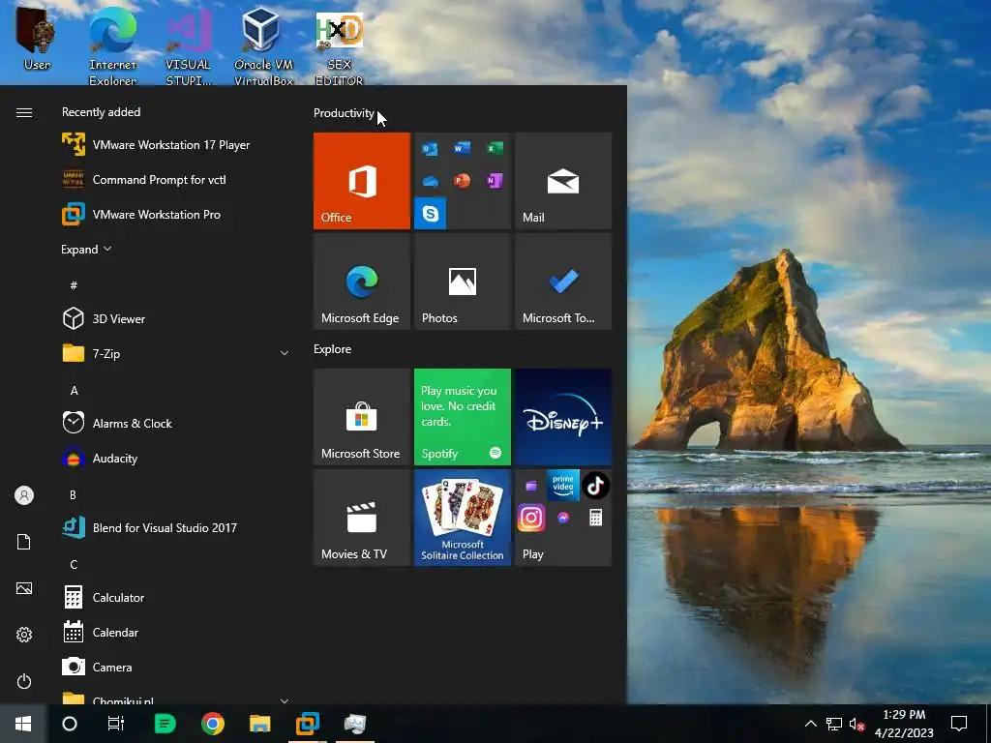Open the Disney+ tile
The width and height of the screenshot is (991, 743).
[x=563, y=417]
